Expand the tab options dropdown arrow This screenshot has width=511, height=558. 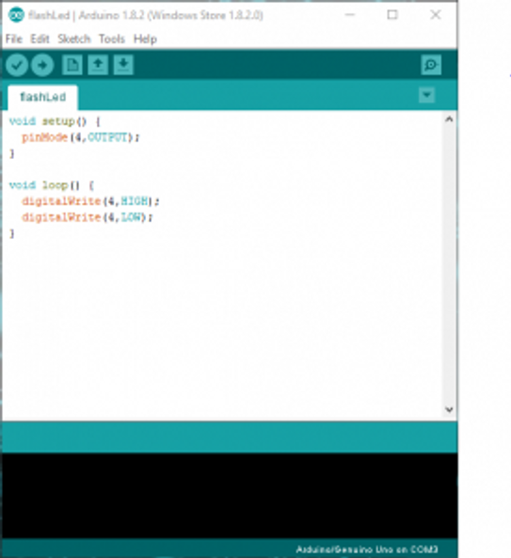(x=427, y=95)
